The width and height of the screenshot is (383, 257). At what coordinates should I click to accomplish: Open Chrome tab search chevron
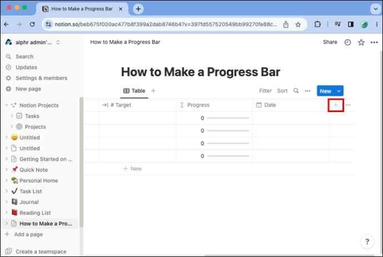375,9
